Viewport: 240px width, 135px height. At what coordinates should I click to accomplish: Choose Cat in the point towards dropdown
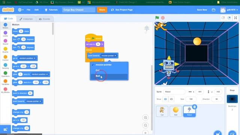(x=109, y=70)
